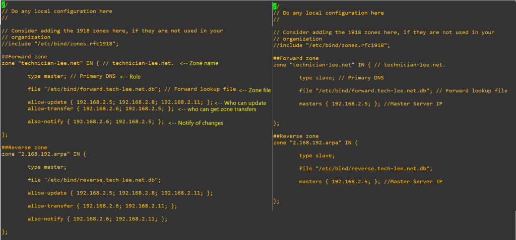The width and height of the screenshot is (516, 240).
Task: Click the green cursor block in right pane
Action: [275, 6]
